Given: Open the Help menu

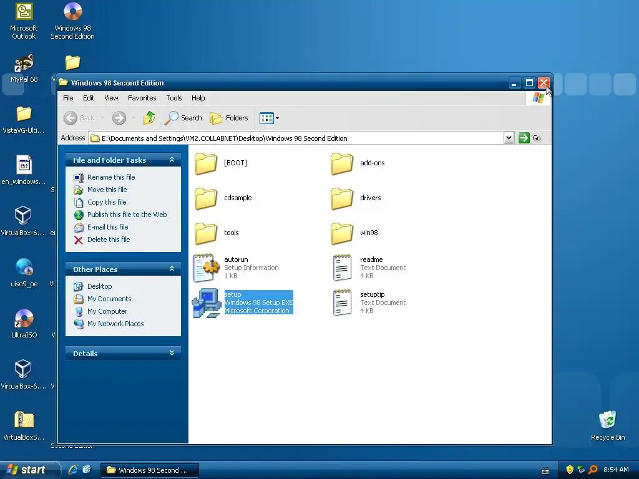Looking at the screenshot, I should click(198, 98).
